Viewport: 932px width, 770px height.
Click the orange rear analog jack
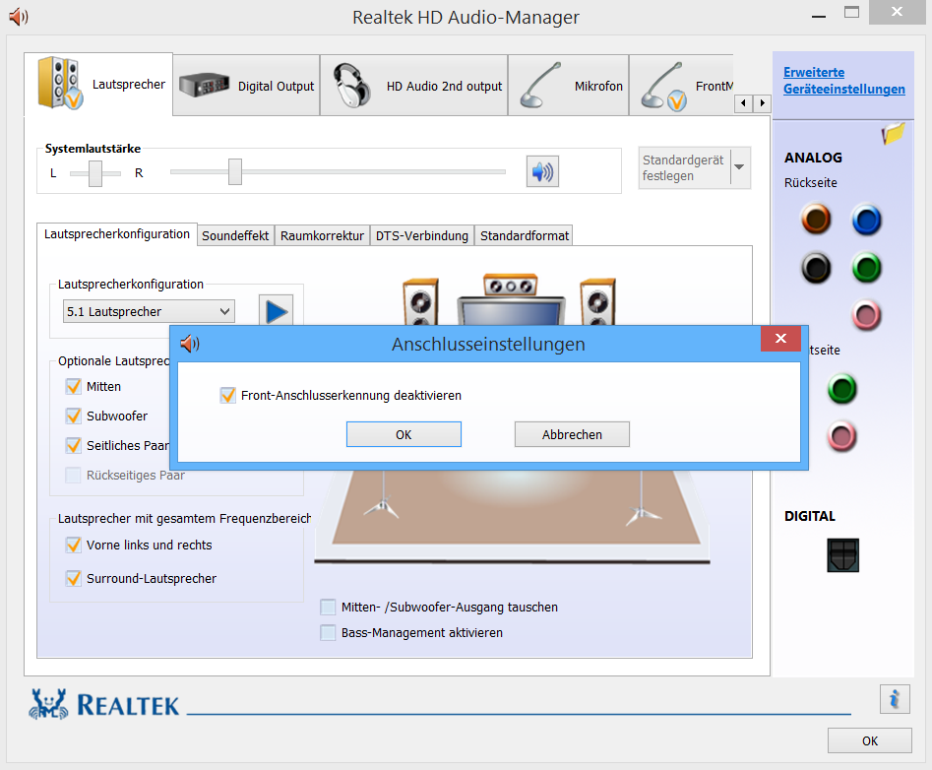(816, 220)
